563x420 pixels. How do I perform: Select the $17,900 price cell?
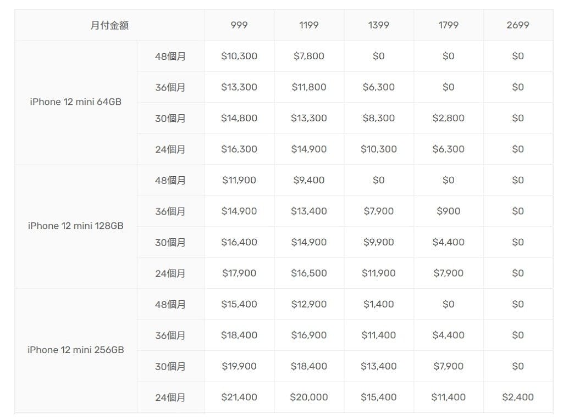pos(239,273)
